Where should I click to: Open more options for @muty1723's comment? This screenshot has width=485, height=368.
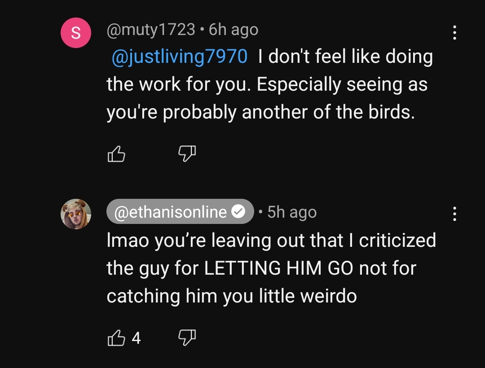point(454,32)
